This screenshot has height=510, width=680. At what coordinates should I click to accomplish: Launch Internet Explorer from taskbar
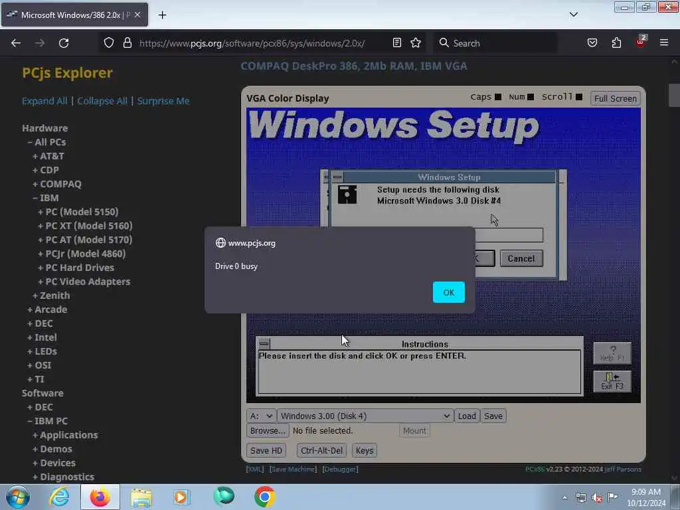59,497
